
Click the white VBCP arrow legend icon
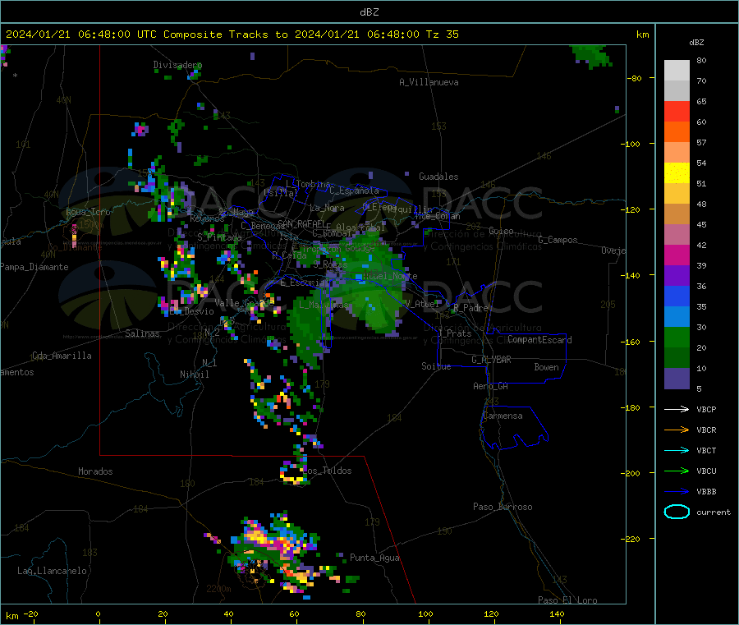click(x=677, y=409)
